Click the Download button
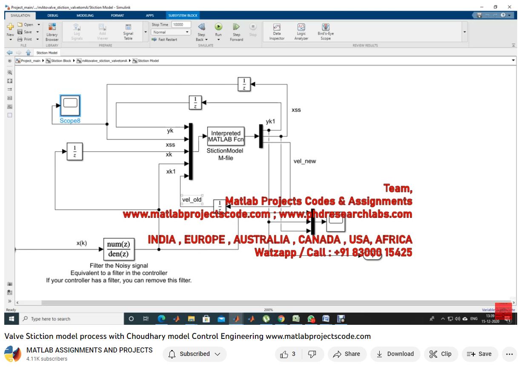 (395, 354)
